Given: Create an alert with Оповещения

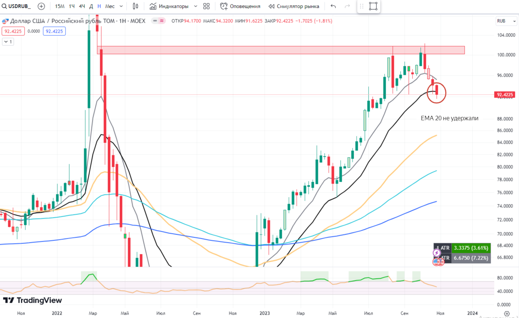Looking at the screenshot, I should tap(240, 6).
